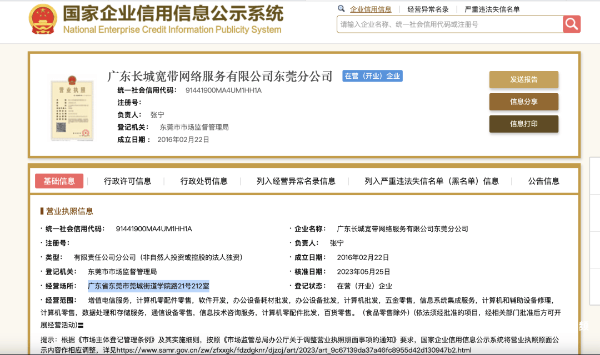The height and width of the screenshot is (355, 600).
Task: Select the 严重违法失信名单 navigation item
Action: [494, 9]
